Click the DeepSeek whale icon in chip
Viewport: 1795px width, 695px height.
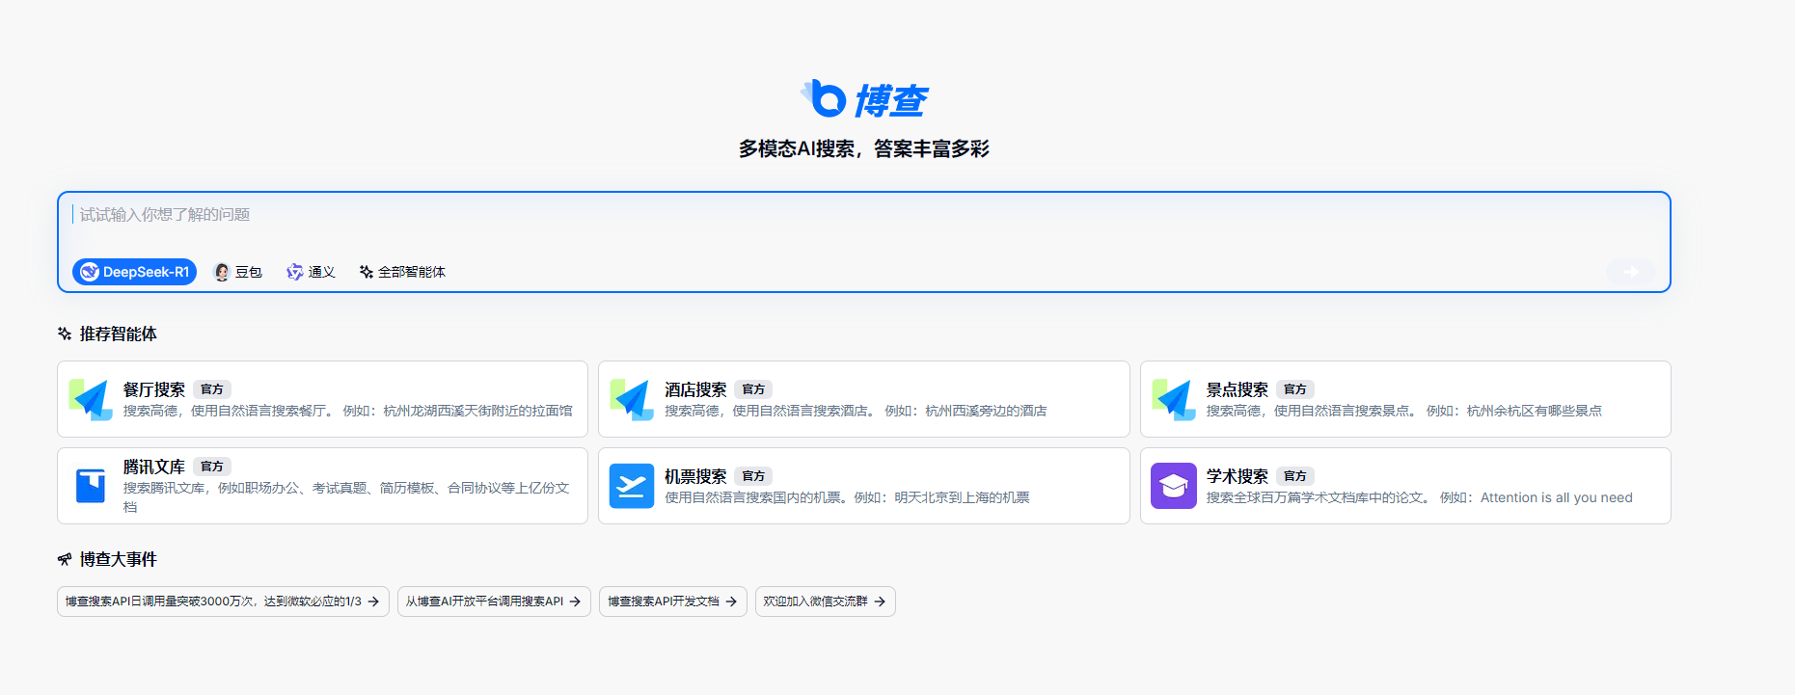(x=90, y=272)
